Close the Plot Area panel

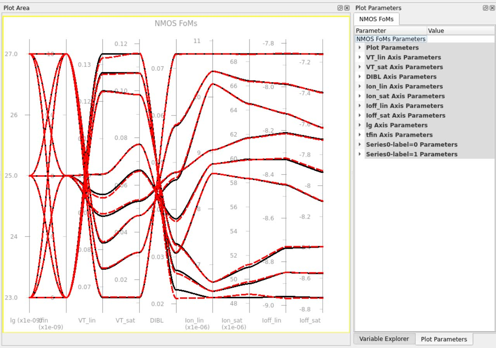[x=347, y=8]
